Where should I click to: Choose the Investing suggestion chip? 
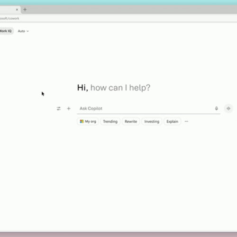point(152,121)
